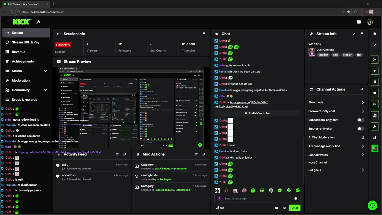Insert the first emote in the chat emote row
This screenshot has height=215, width=382.
click(217, 190)
